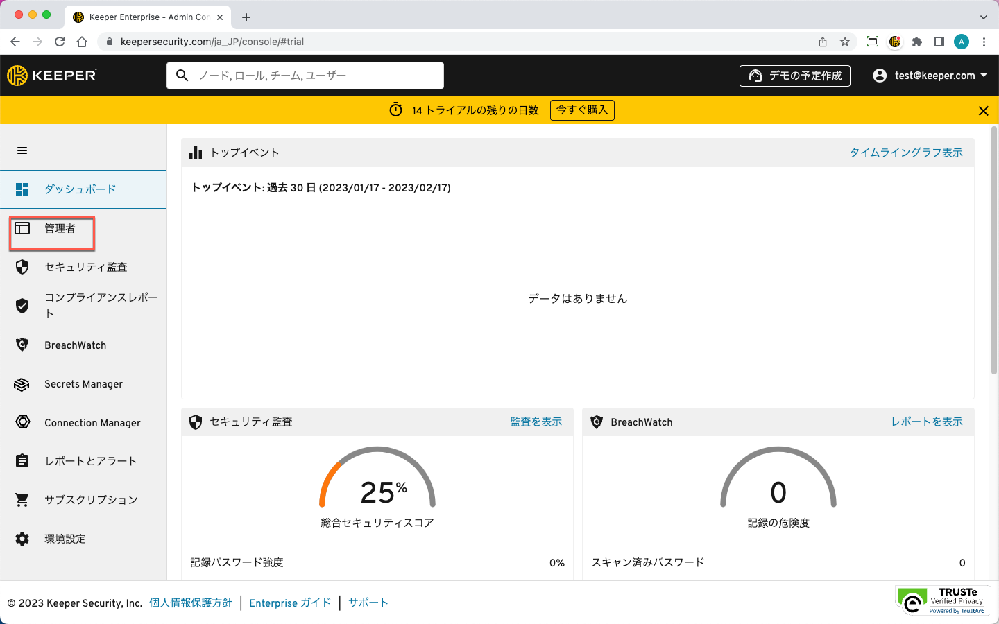Go to 管理者 in the sidebar
This screenshot has height=624, width=999.
60,228
